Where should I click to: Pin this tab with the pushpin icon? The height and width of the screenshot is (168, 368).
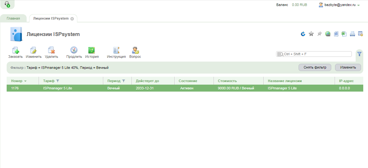click(x=319, y=34)
